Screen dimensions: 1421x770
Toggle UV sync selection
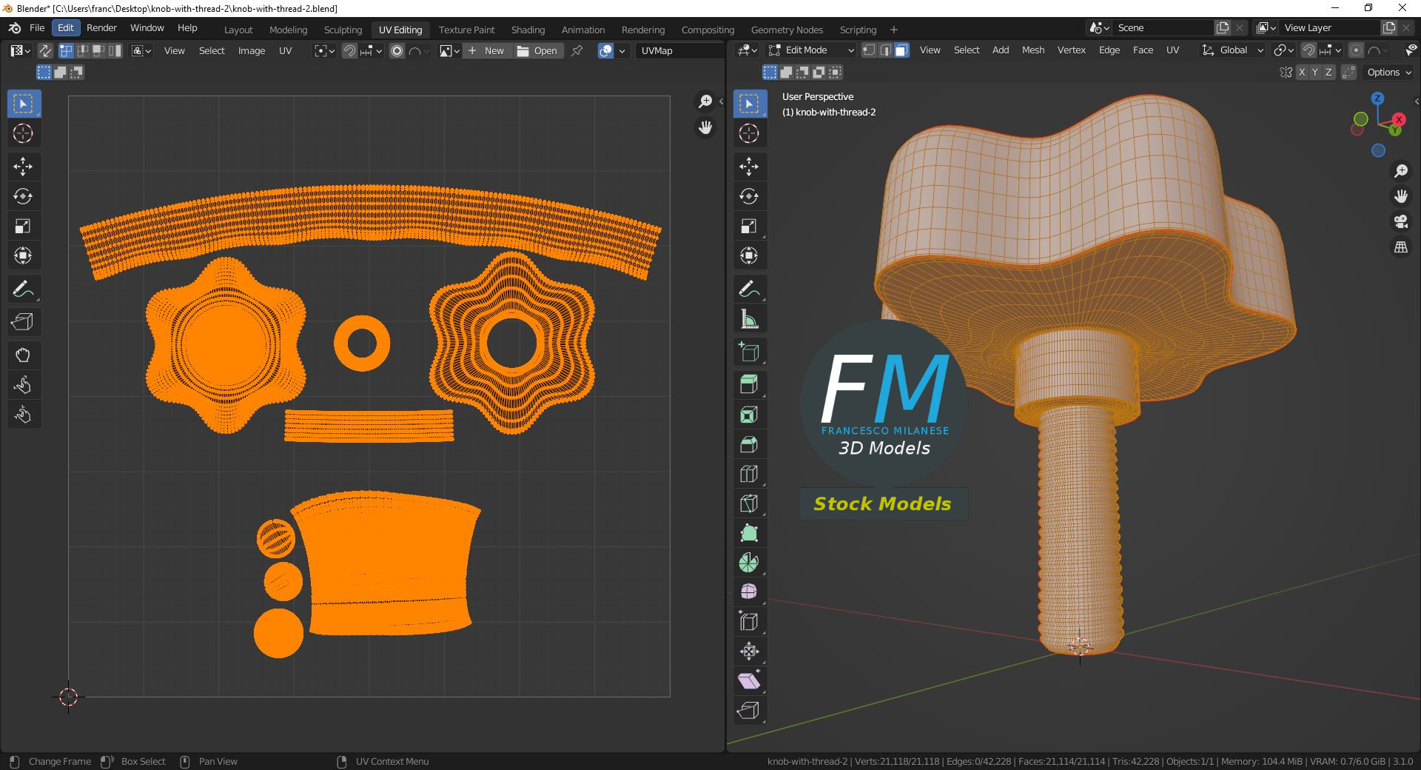coord(45,50)
